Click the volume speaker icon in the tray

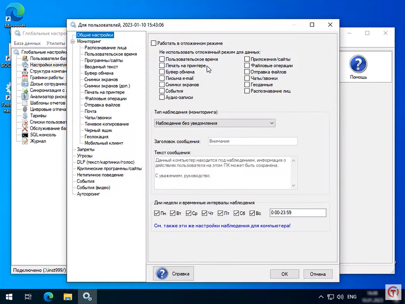[x=340, y=297]
